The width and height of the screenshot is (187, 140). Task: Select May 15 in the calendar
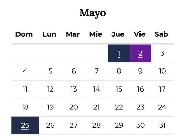click(119, 89)
